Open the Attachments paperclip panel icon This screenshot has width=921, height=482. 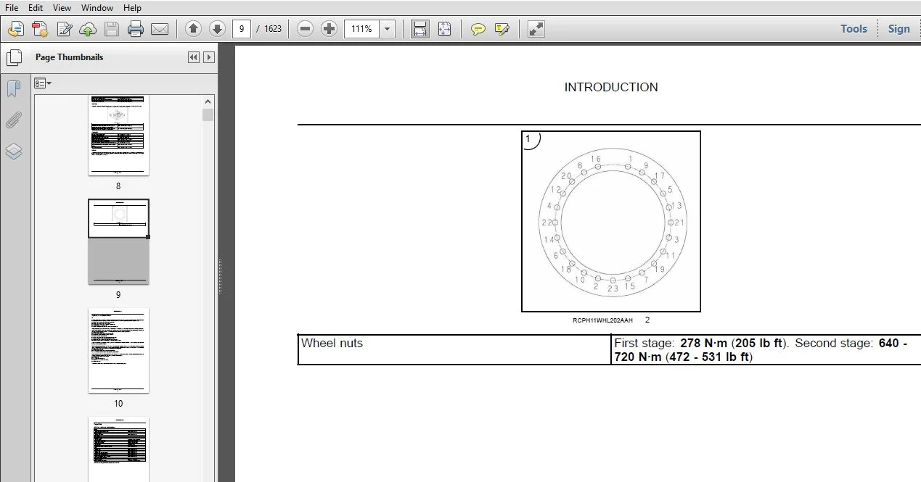(14, 120)
